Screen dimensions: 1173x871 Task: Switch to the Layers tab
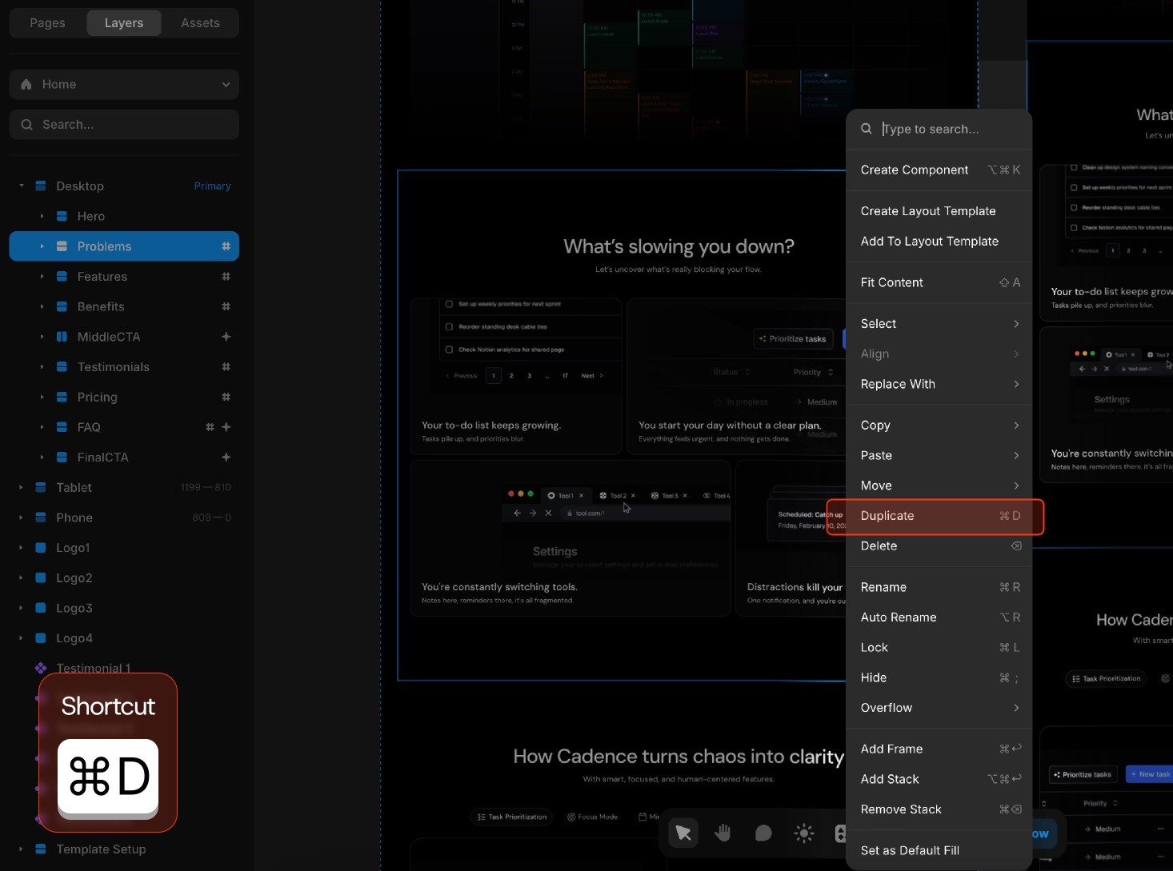[124, 23]
